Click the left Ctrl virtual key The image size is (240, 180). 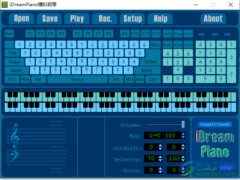coord(12,79)
